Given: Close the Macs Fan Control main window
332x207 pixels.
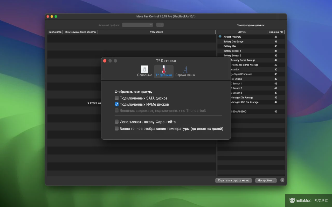Looking at the screenshot, I should click(x=48, y=17).
